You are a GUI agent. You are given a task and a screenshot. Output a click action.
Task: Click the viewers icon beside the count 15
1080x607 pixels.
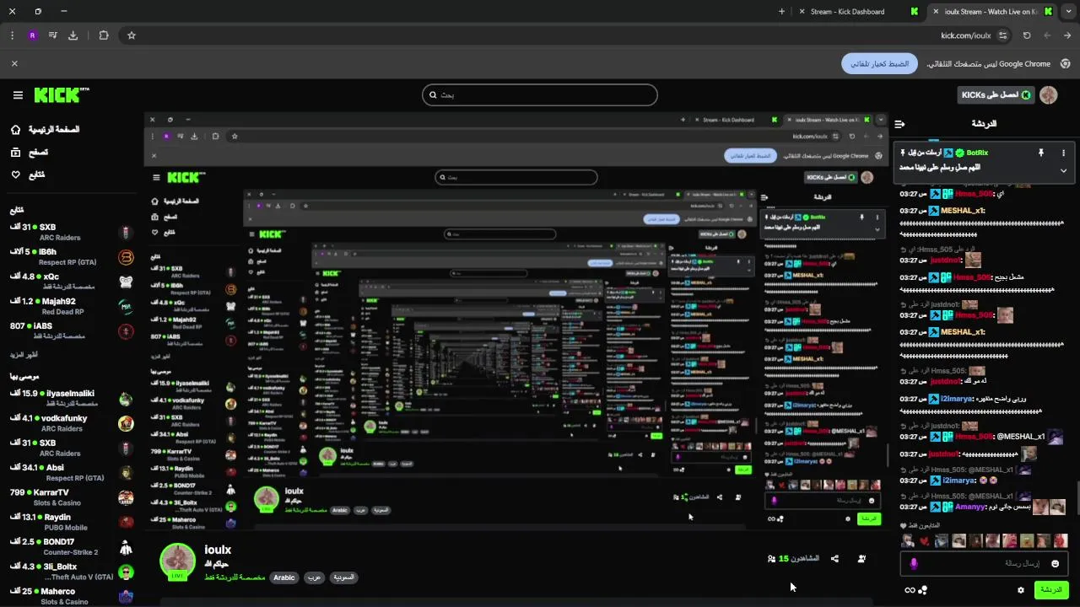pos(771,559)
